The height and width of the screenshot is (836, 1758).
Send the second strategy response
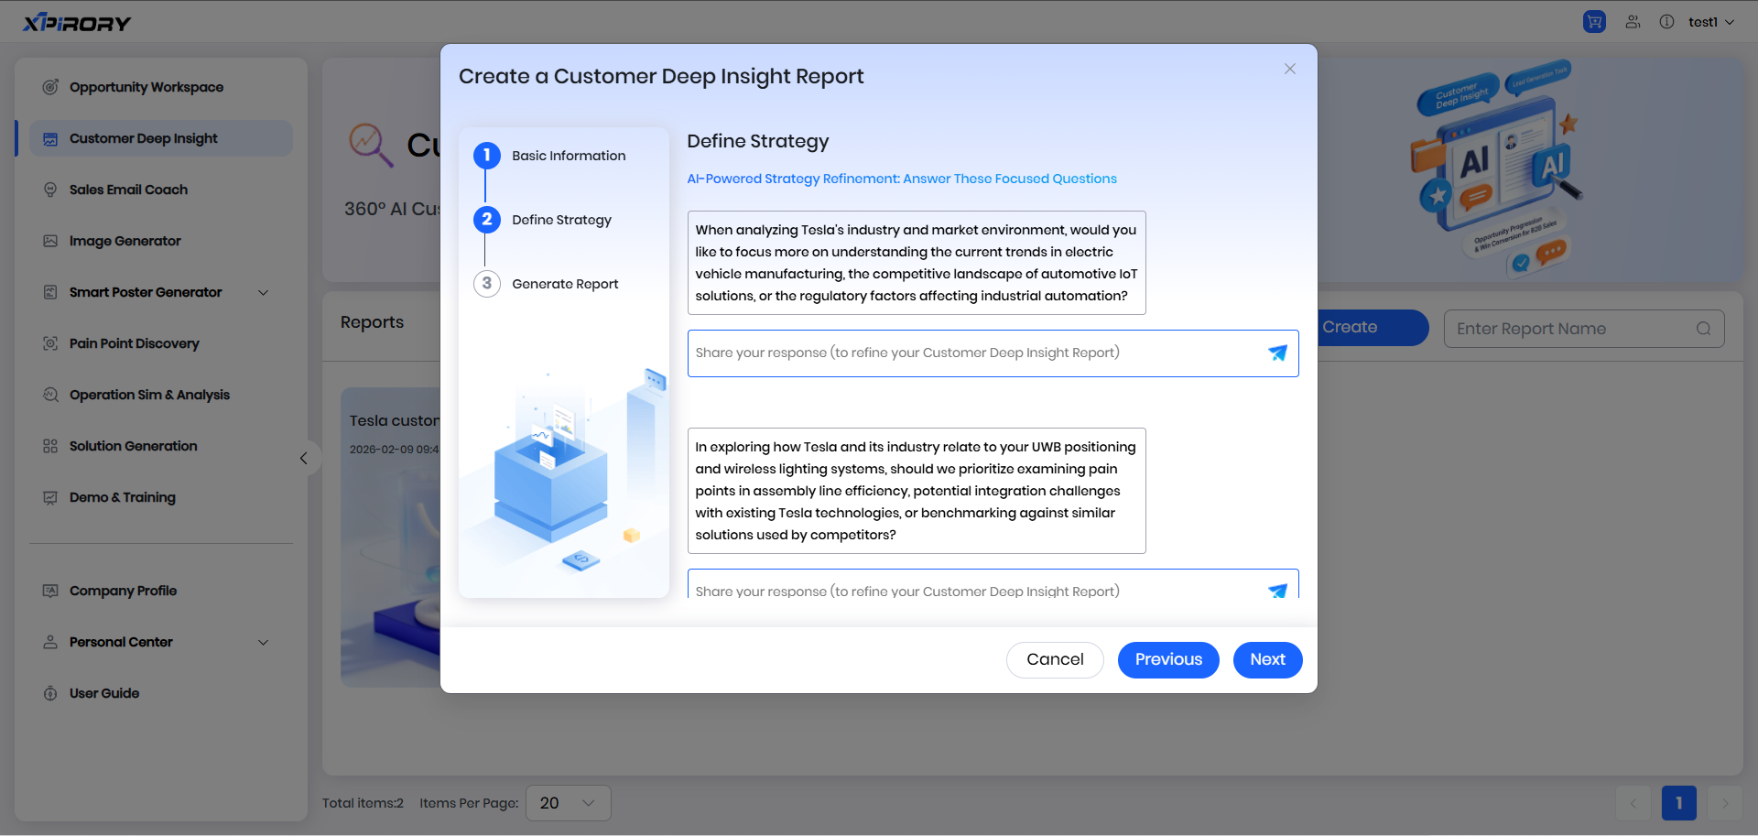tap(1277, 591)
